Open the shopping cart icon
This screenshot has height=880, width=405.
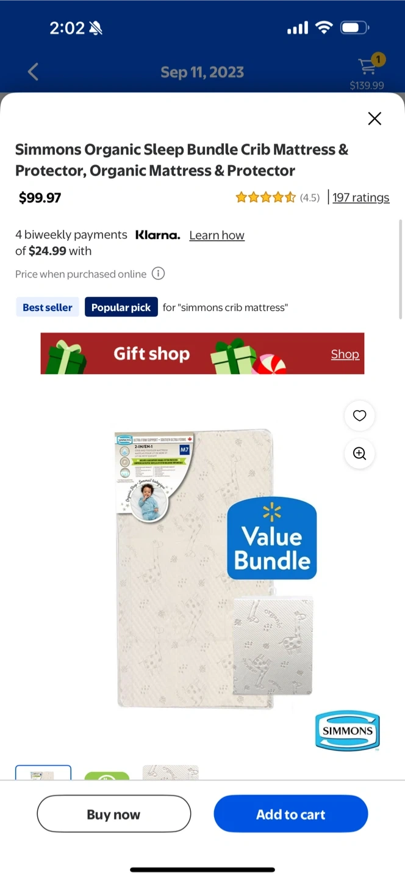(368, 65)
